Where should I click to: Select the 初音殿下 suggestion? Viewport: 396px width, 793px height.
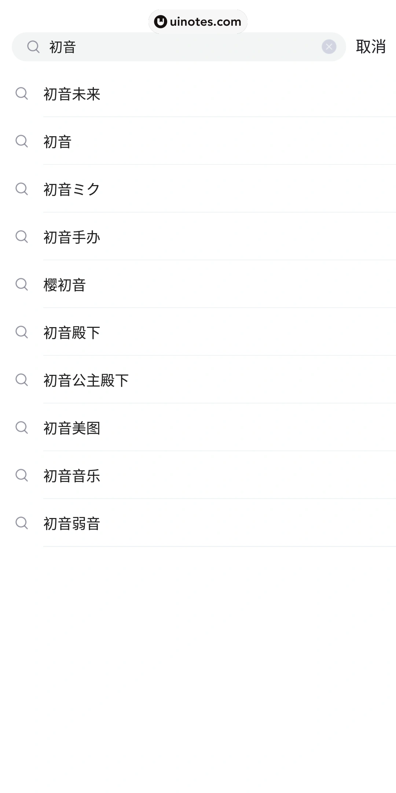[x=72, y=333]
